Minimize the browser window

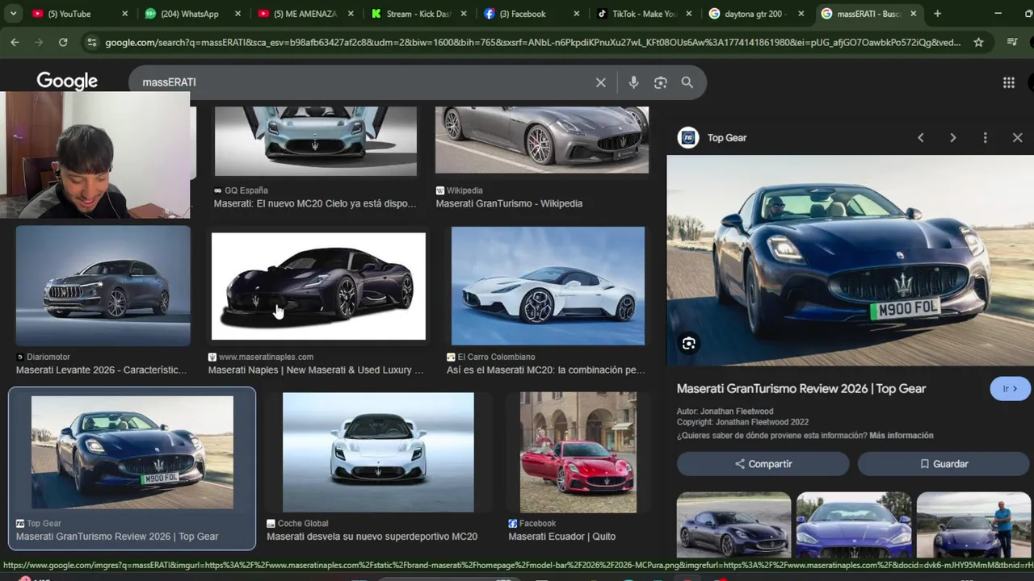click(998, 14)
